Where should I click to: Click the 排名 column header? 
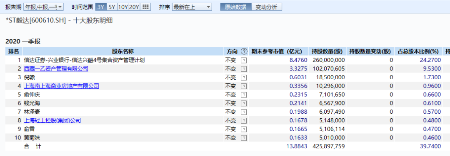coord(14,51)
